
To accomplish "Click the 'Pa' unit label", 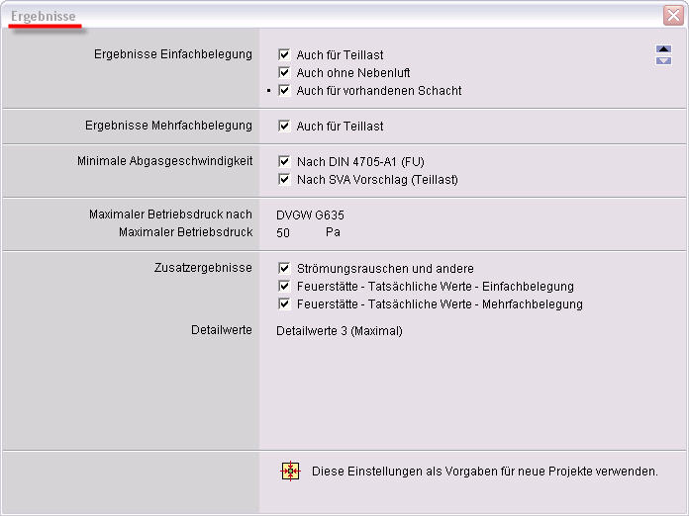I will point(333,233).
